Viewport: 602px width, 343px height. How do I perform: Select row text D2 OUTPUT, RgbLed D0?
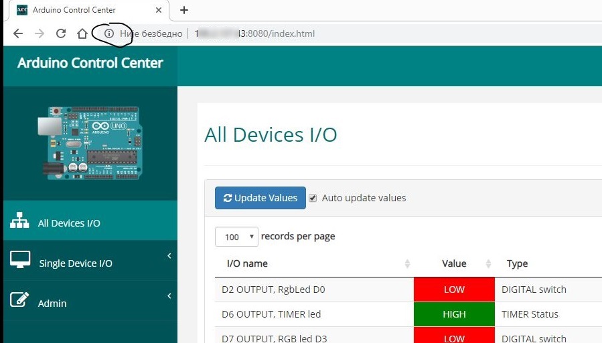pos(273,290)
